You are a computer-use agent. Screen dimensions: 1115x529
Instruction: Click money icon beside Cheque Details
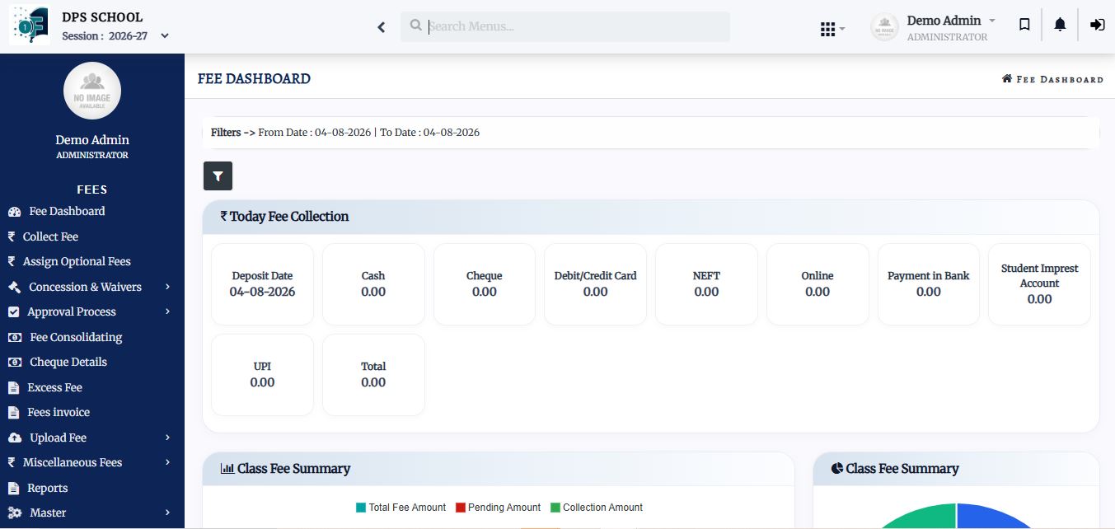coord(15,363)
